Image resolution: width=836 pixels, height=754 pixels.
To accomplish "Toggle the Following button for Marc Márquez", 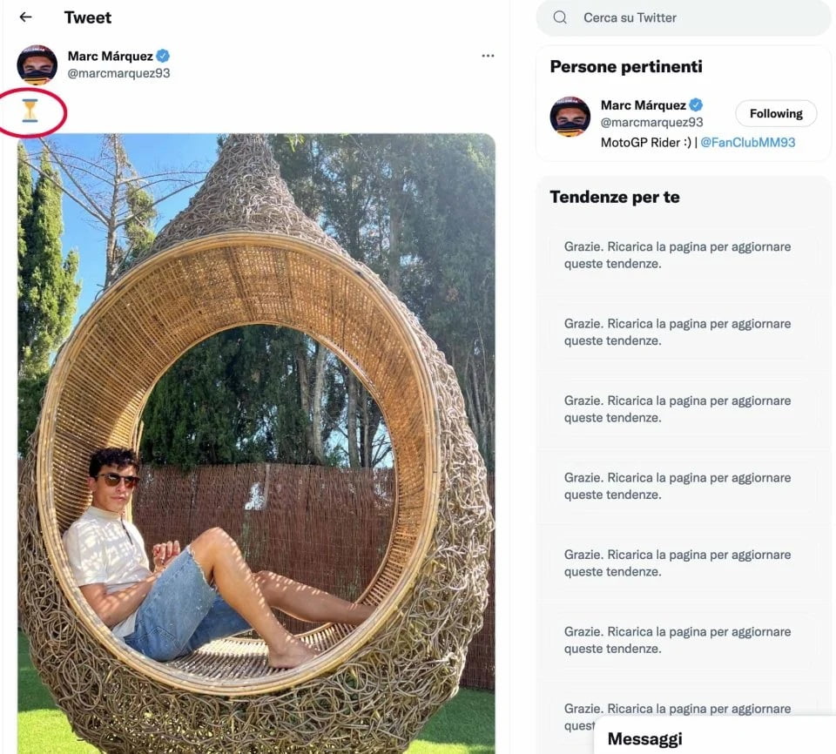I will [x=776, y=113].
